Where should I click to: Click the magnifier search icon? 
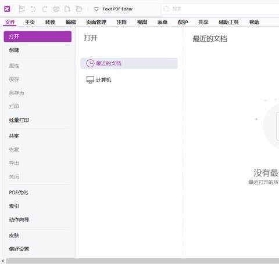(166, 9)
